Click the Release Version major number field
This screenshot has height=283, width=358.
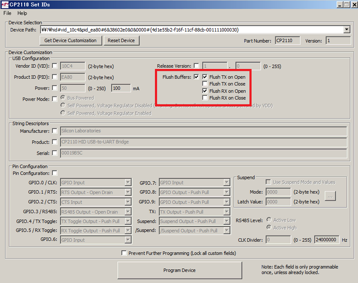[215, 66]
